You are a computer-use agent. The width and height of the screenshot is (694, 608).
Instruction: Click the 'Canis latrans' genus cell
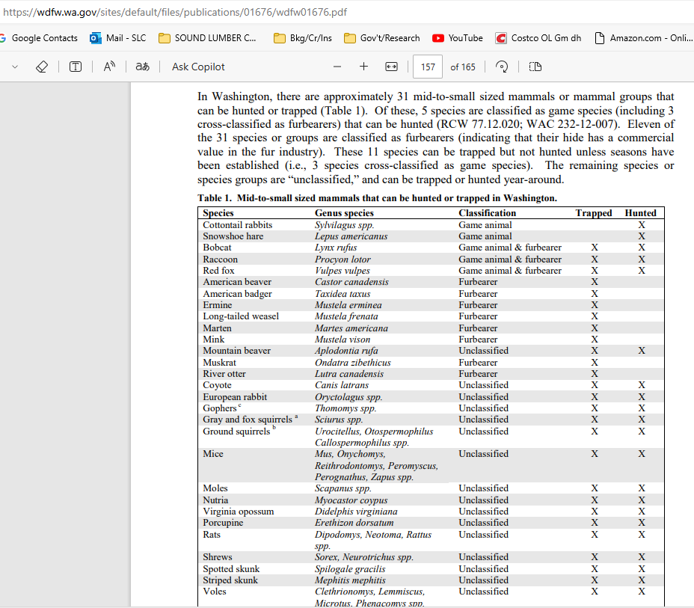(x=342, y=385)
